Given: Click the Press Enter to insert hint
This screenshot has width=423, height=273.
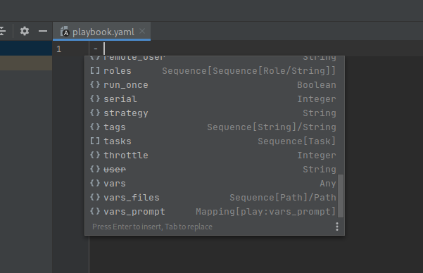Looking at the screenshot, I should (x=152, y=227).
